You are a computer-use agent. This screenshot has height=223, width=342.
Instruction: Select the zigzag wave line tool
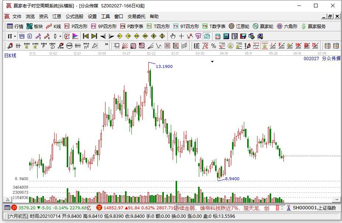tap(159, 46)
